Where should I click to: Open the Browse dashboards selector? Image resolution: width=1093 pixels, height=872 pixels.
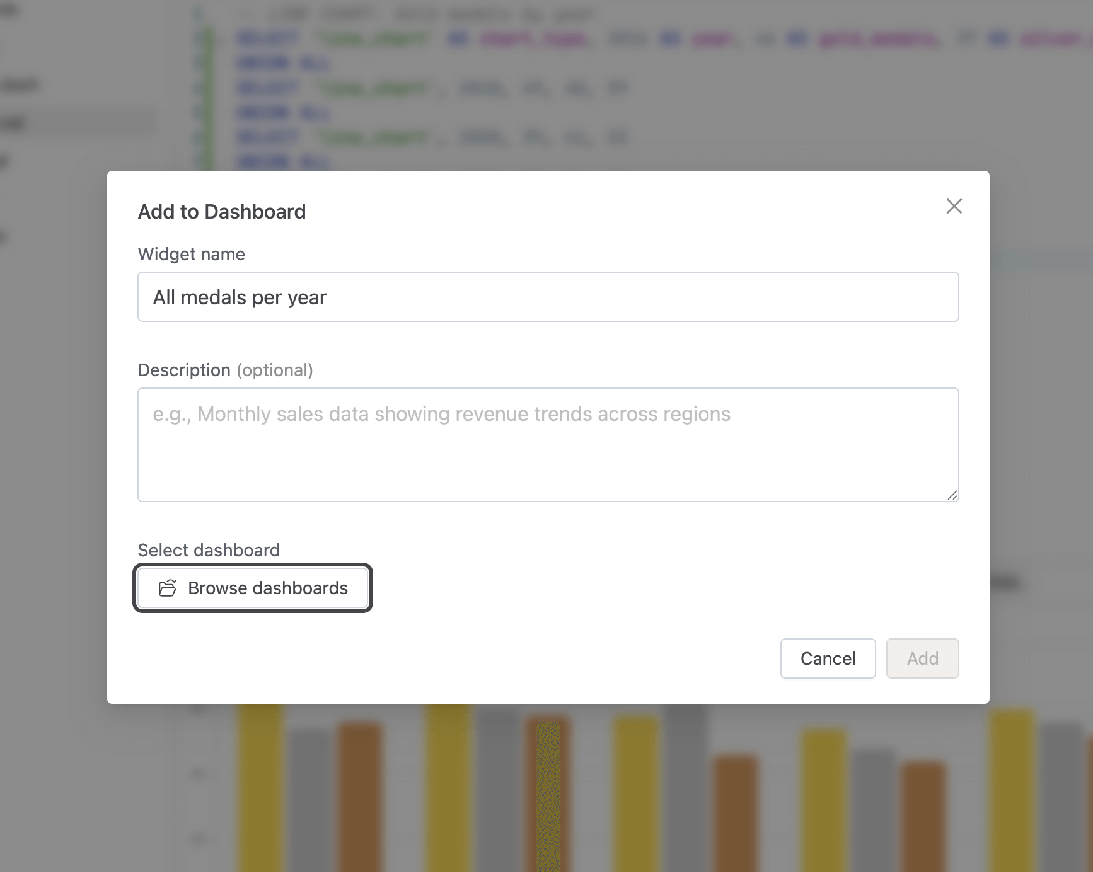(x=252, y=588)
